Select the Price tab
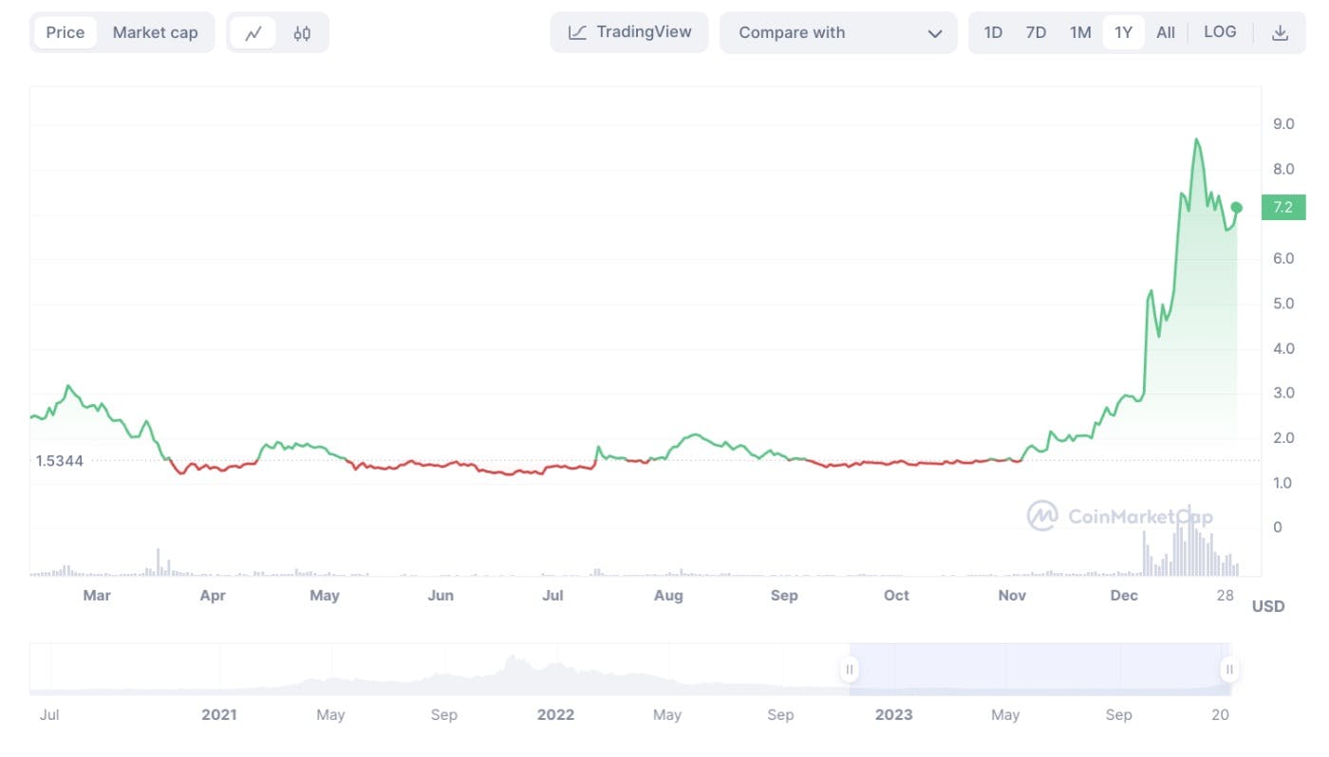Viewport: 1329px width, 757px height. coord(66,32)
